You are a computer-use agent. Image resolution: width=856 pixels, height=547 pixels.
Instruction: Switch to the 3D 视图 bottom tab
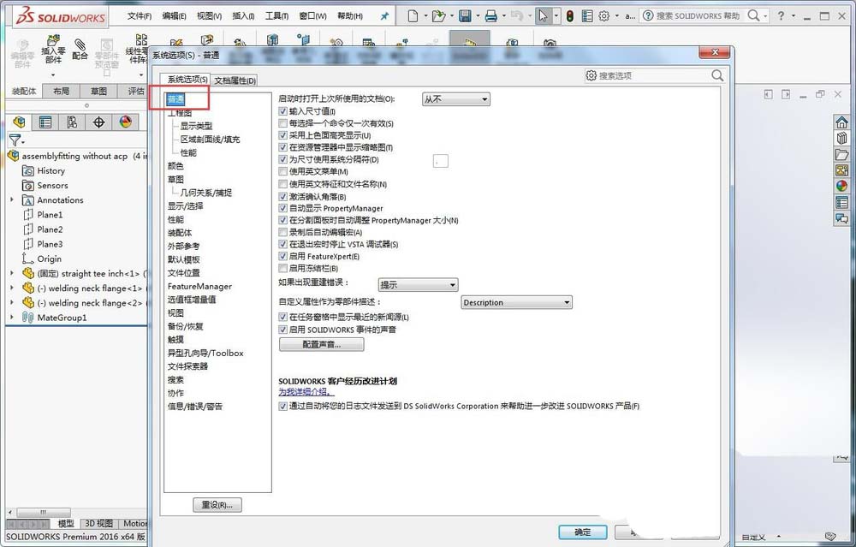98,523
